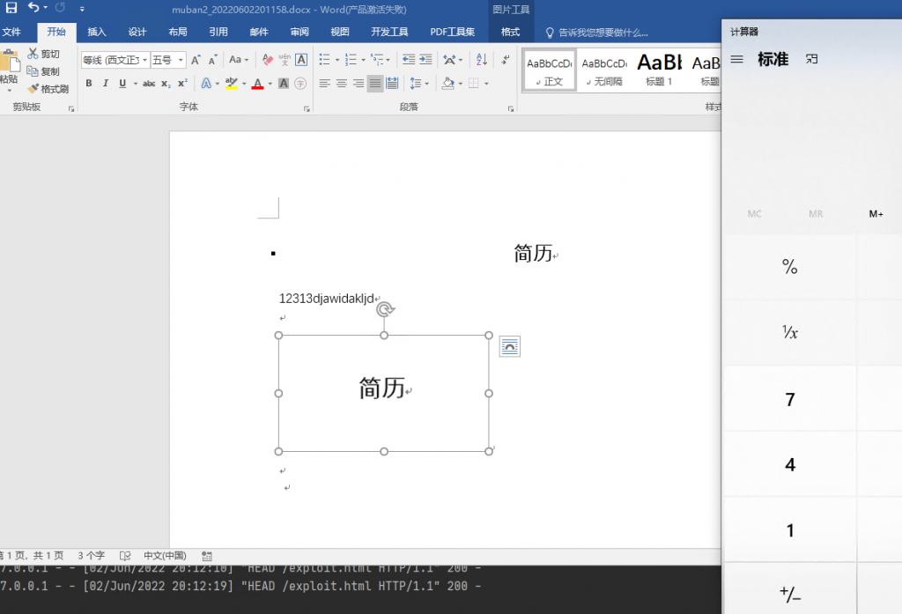Screen dimensions: 902x614
Task: Apply the 无间隔 style
Action: (x=604, y=70)
